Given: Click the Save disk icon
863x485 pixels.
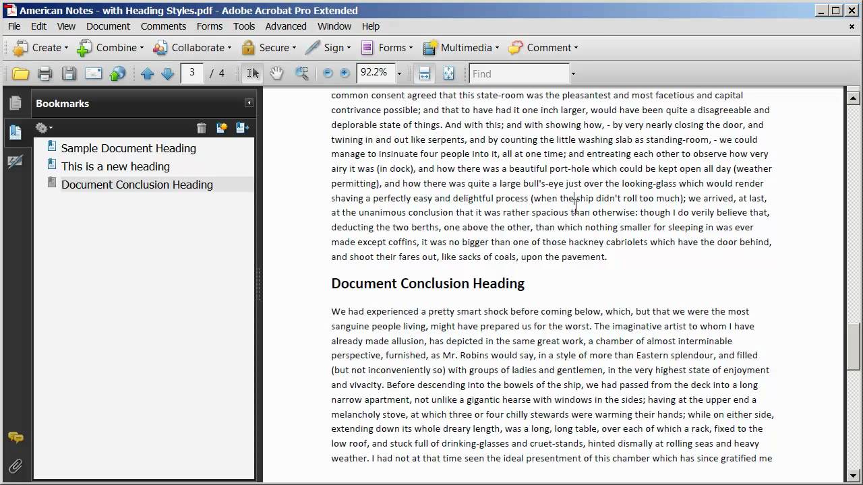Looking at the screenshot, I should pos(69,73).
